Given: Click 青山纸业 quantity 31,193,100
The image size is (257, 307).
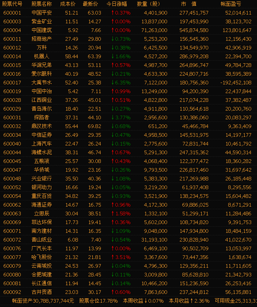Looking at the screenshot, I should (x=154, y=240).
